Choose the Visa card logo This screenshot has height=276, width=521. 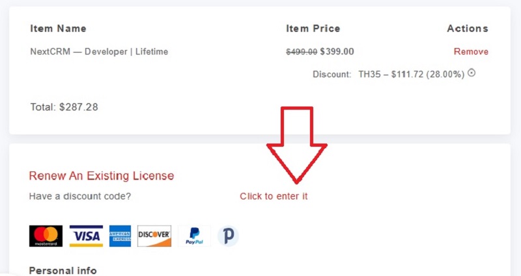[86, 236]
